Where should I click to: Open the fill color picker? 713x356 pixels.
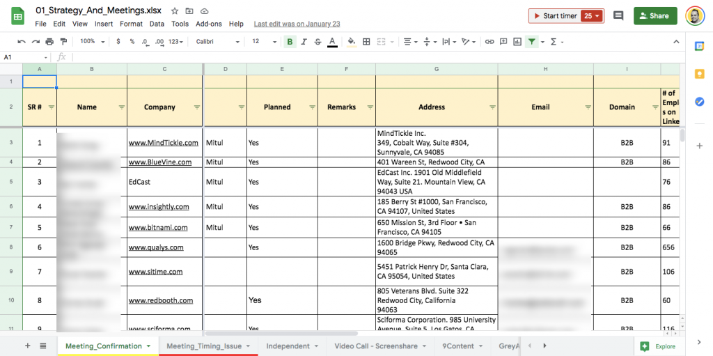(351, 41)
